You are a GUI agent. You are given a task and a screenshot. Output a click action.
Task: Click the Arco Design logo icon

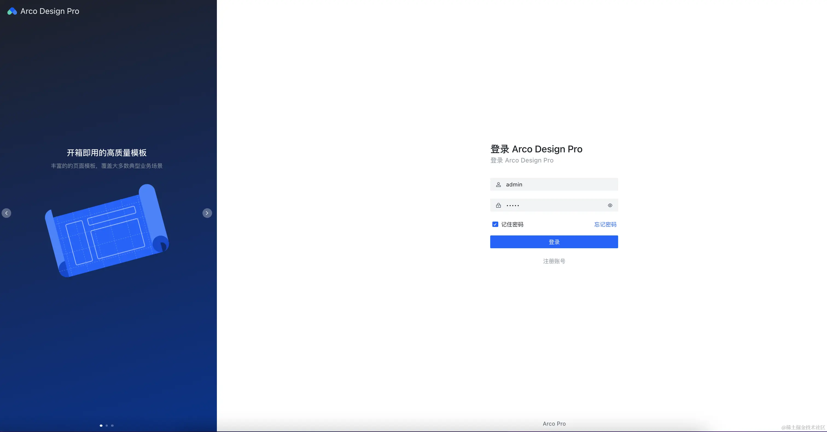(x=12, y=11)
